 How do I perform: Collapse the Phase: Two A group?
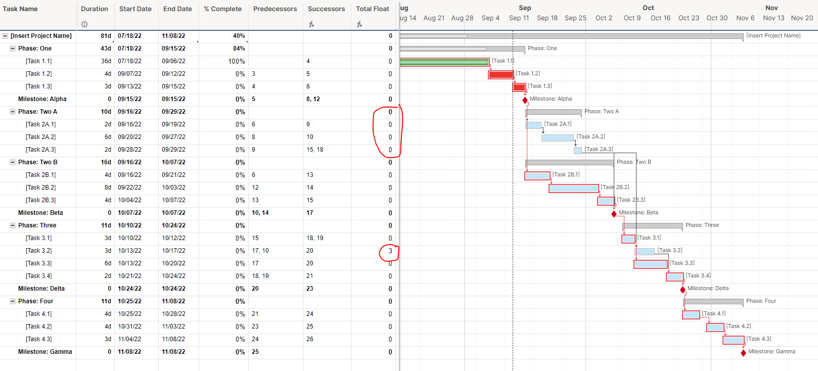(13, 112)
